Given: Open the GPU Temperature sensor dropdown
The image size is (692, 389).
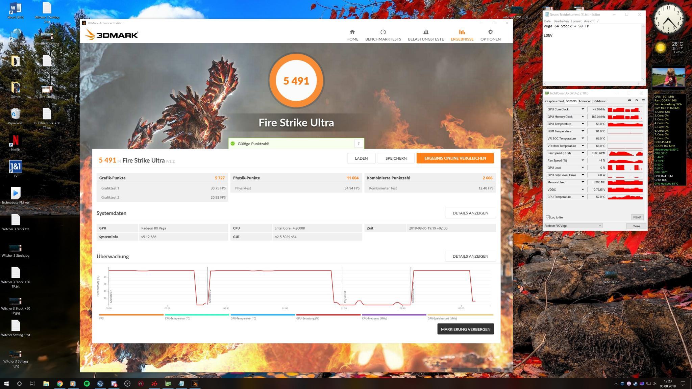Looking at the screenshot, I should pos(583,124).
